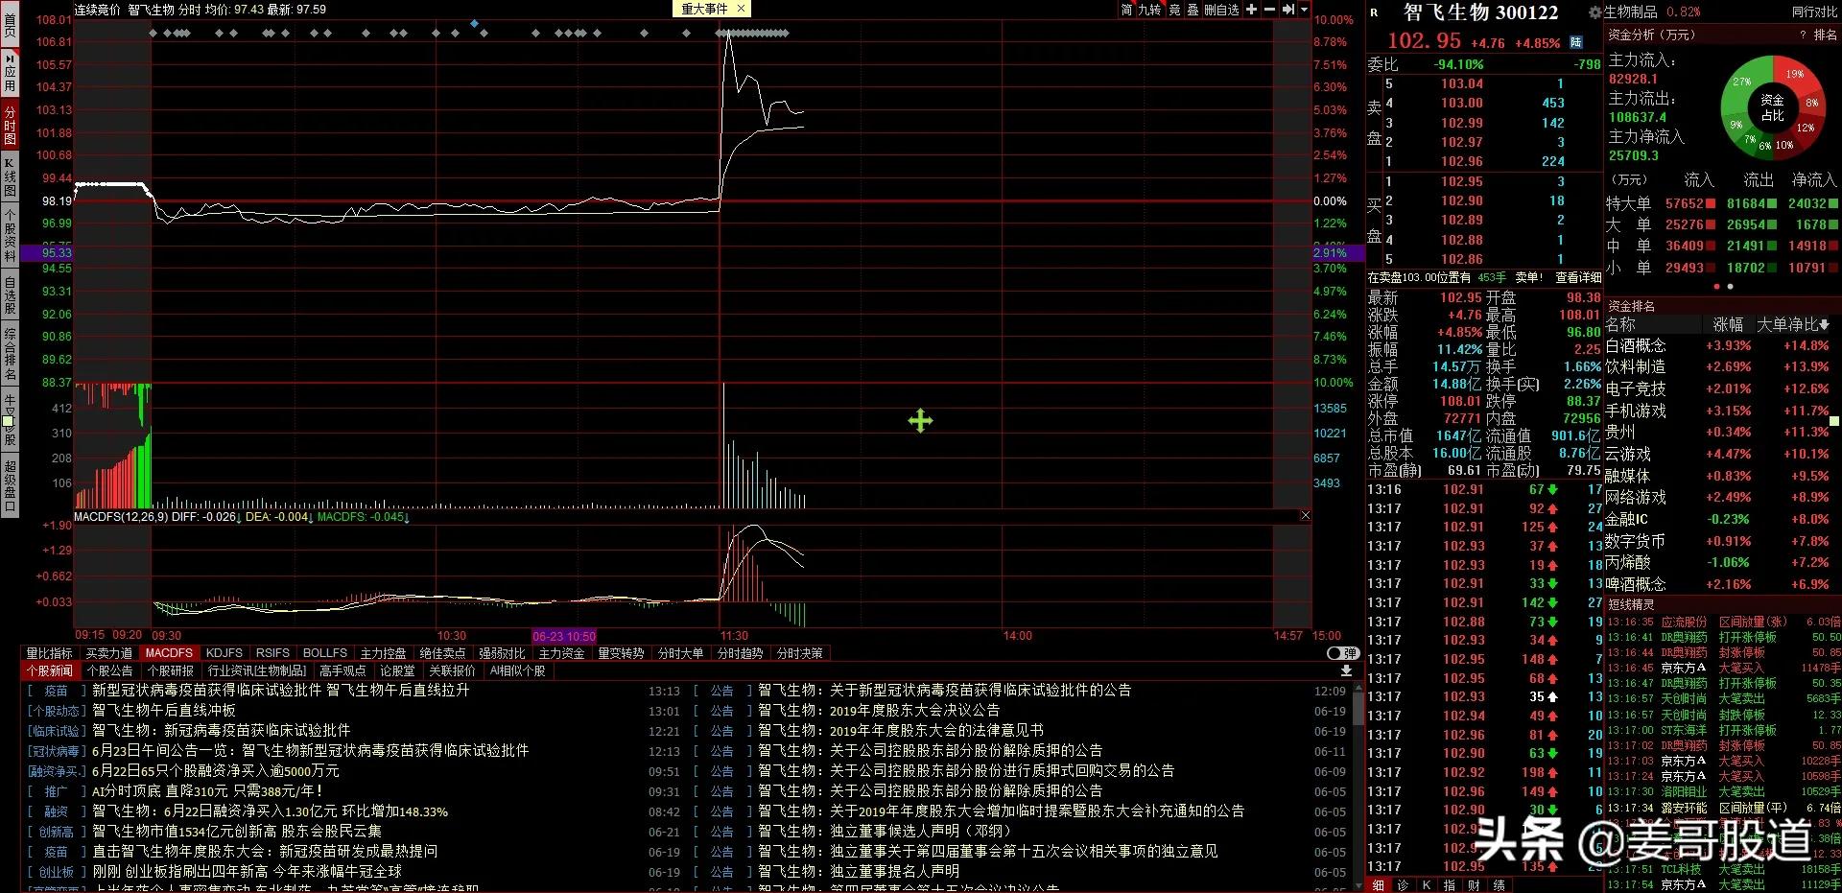Select the K bottom tab
1842x893 pixels.
[x=1427, y=885]
